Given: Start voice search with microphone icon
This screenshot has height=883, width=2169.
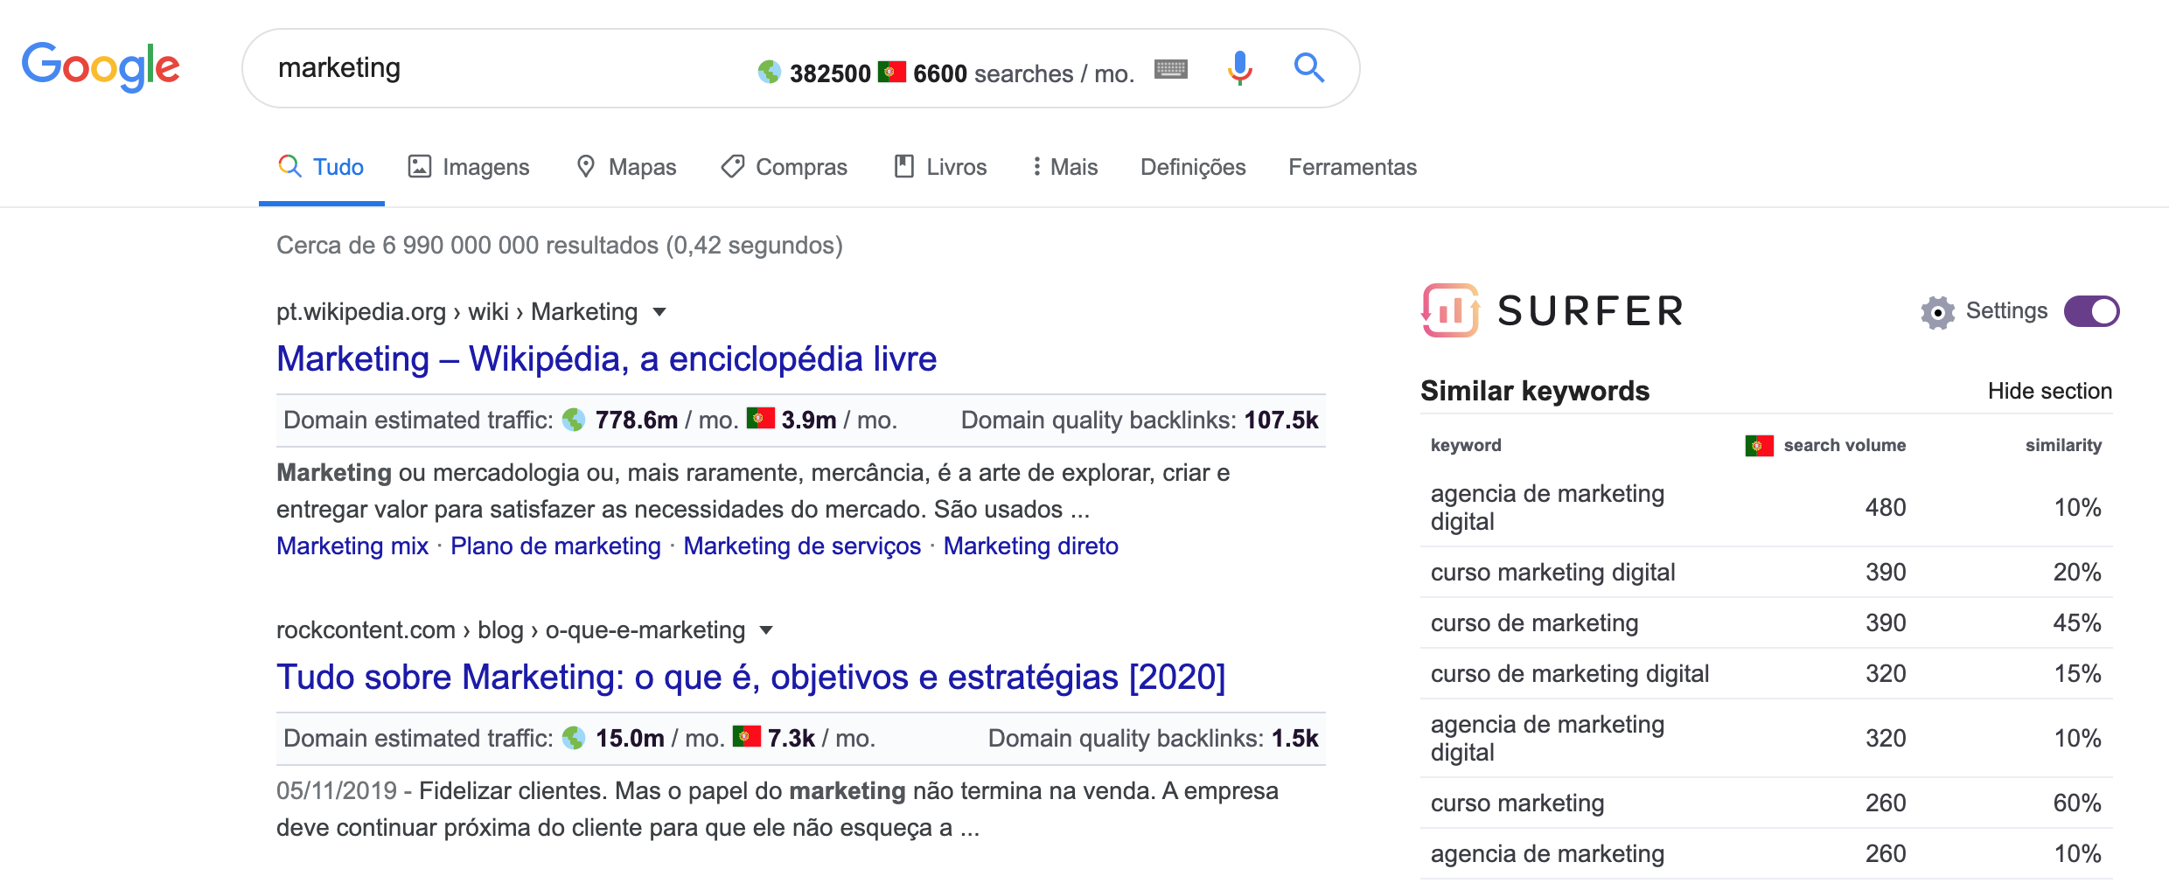Looking at the screenshot, I should coord(1239,67).
